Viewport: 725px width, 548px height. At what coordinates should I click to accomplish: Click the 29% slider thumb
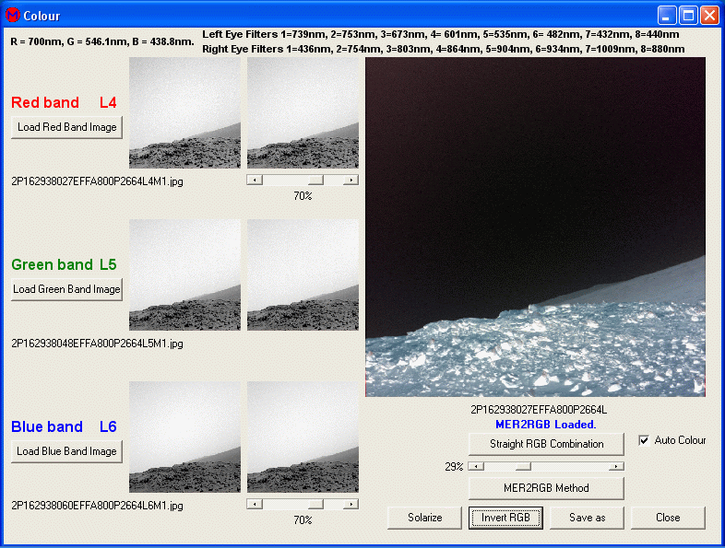point(523,467)
